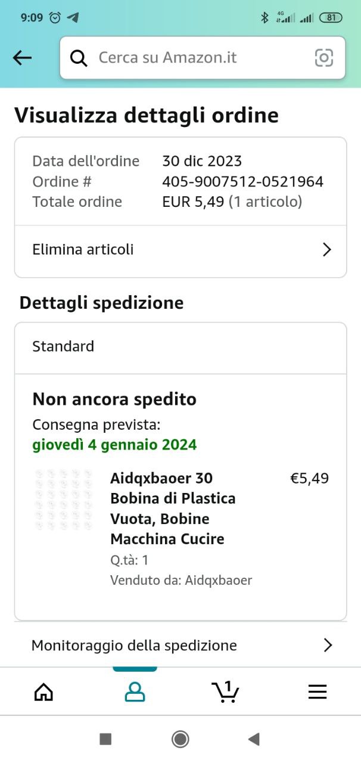361x763 pixels.
Task: Tap the order number 405-9007512-0521964
Action: (x=242, y=182)
